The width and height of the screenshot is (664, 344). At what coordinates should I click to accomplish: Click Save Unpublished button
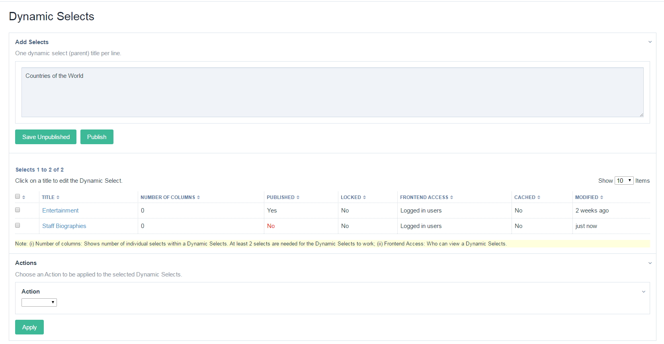tap(46, 137)
